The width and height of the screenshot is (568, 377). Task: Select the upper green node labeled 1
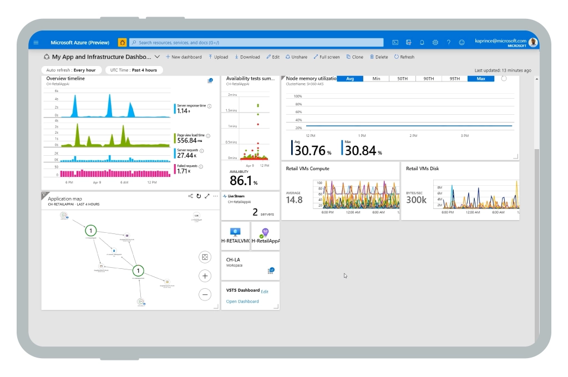pos(91,230)
